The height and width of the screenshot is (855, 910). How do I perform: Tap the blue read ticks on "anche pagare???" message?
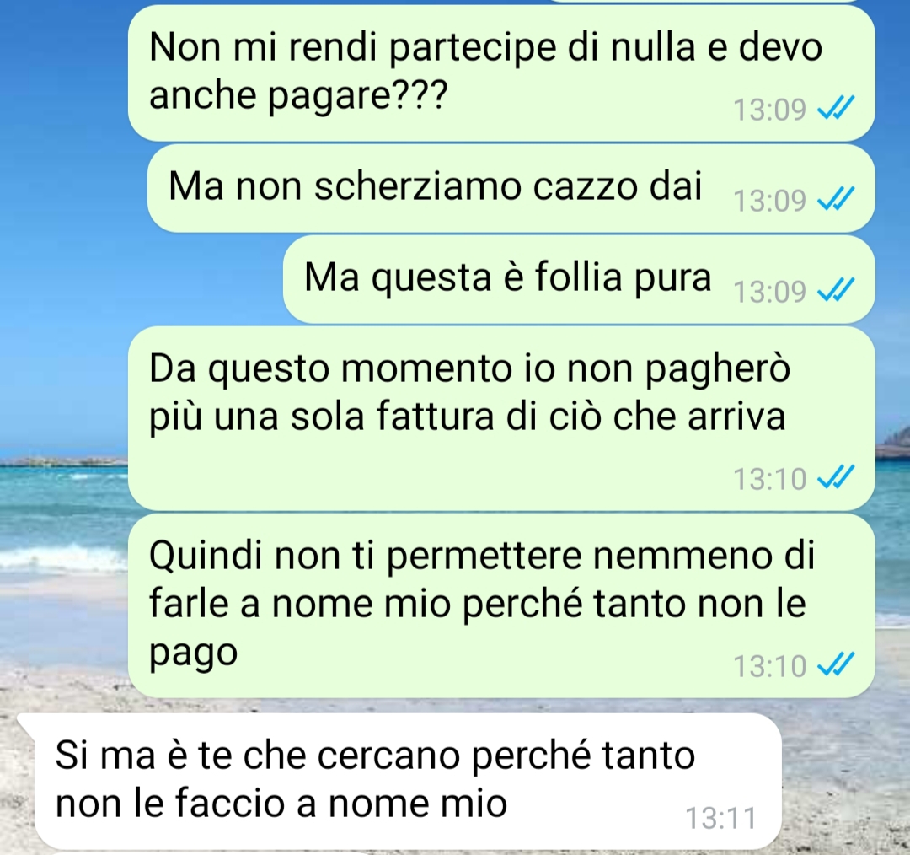pos(836,108)
